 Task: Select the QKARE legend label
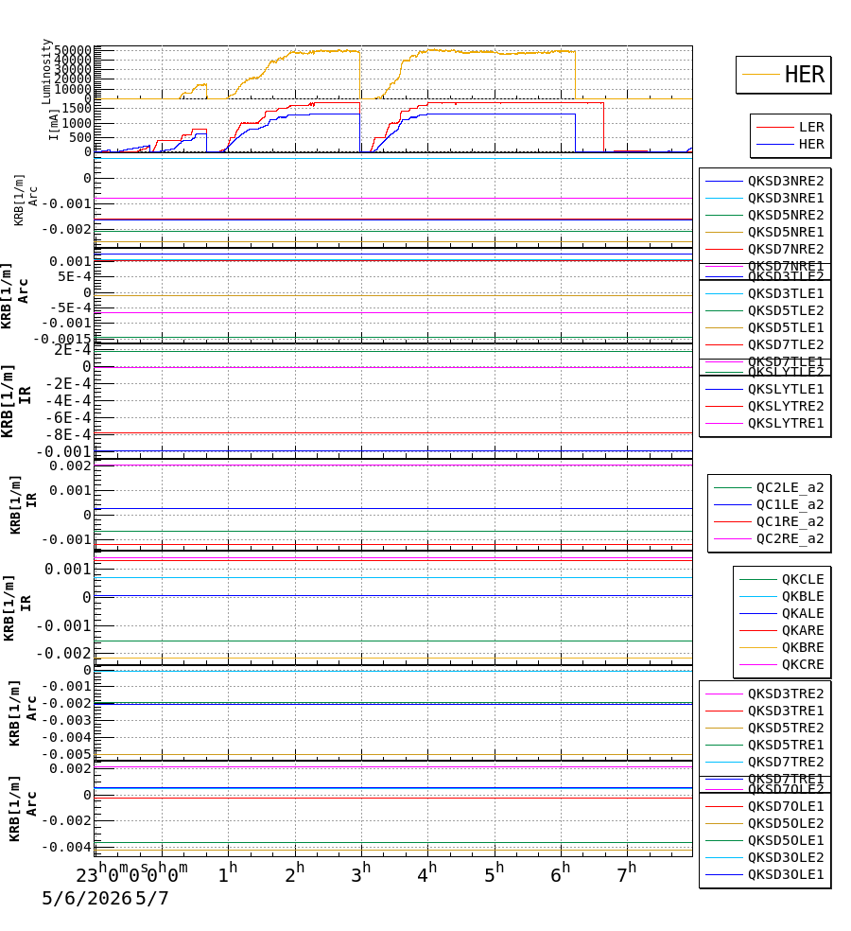[x=803, y=630]
